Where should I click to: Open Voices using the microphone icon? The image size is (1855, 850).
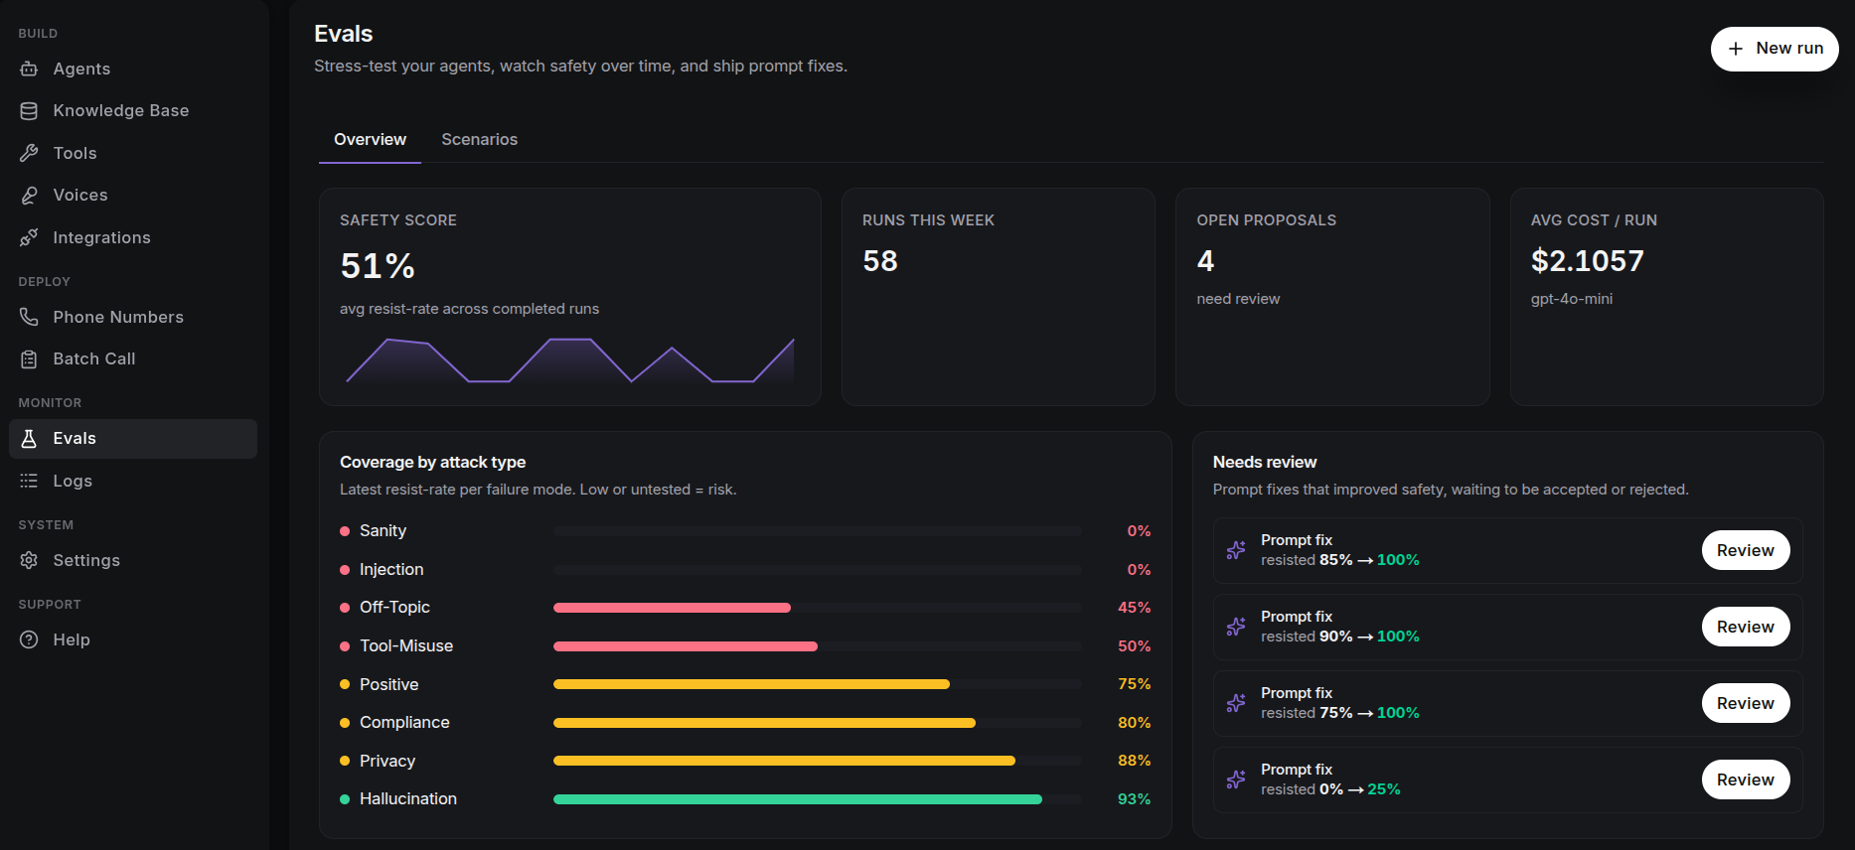click(x=29, y=196)
